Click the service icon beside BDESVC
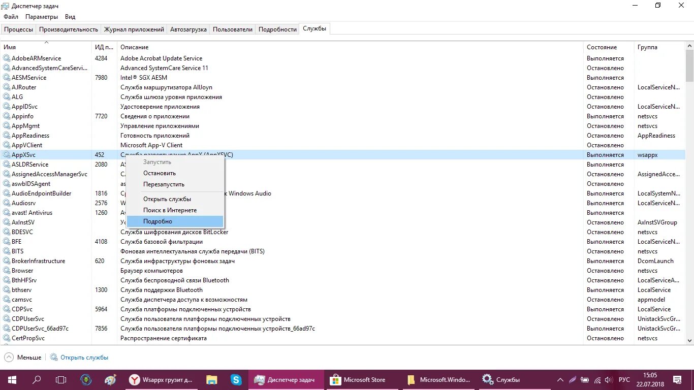The width and height of the screenshot is (694, 390). click(7, 232)
